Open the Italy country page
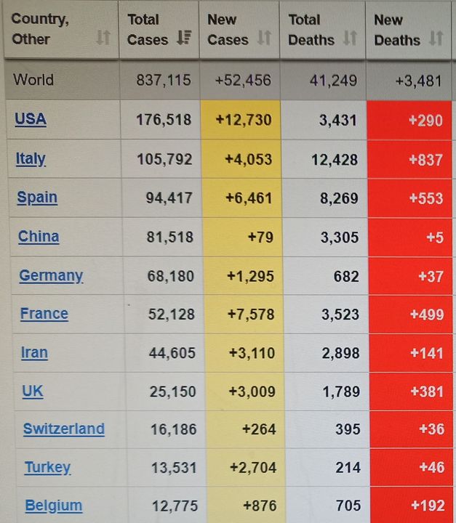 31,159
